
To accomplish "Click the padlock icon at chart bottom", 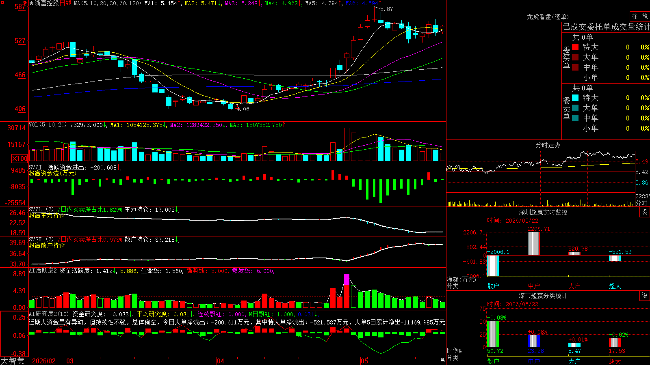I will click(x=442, y=360).
